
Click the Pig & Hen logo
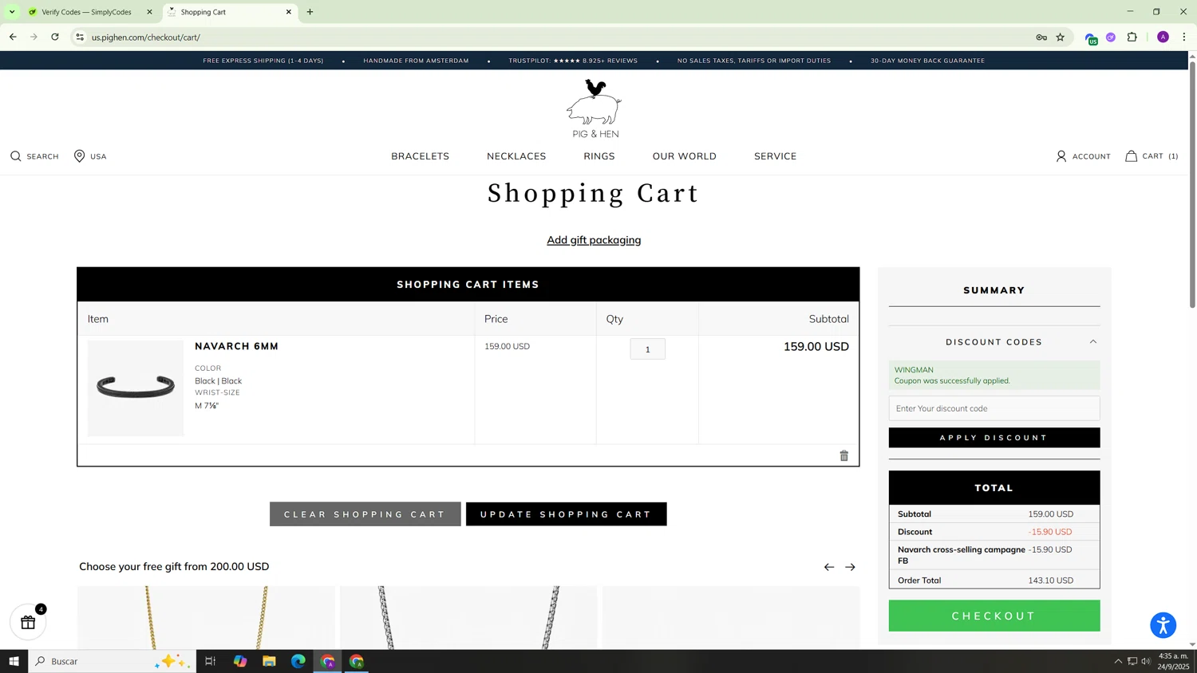[x=595, y=108]
